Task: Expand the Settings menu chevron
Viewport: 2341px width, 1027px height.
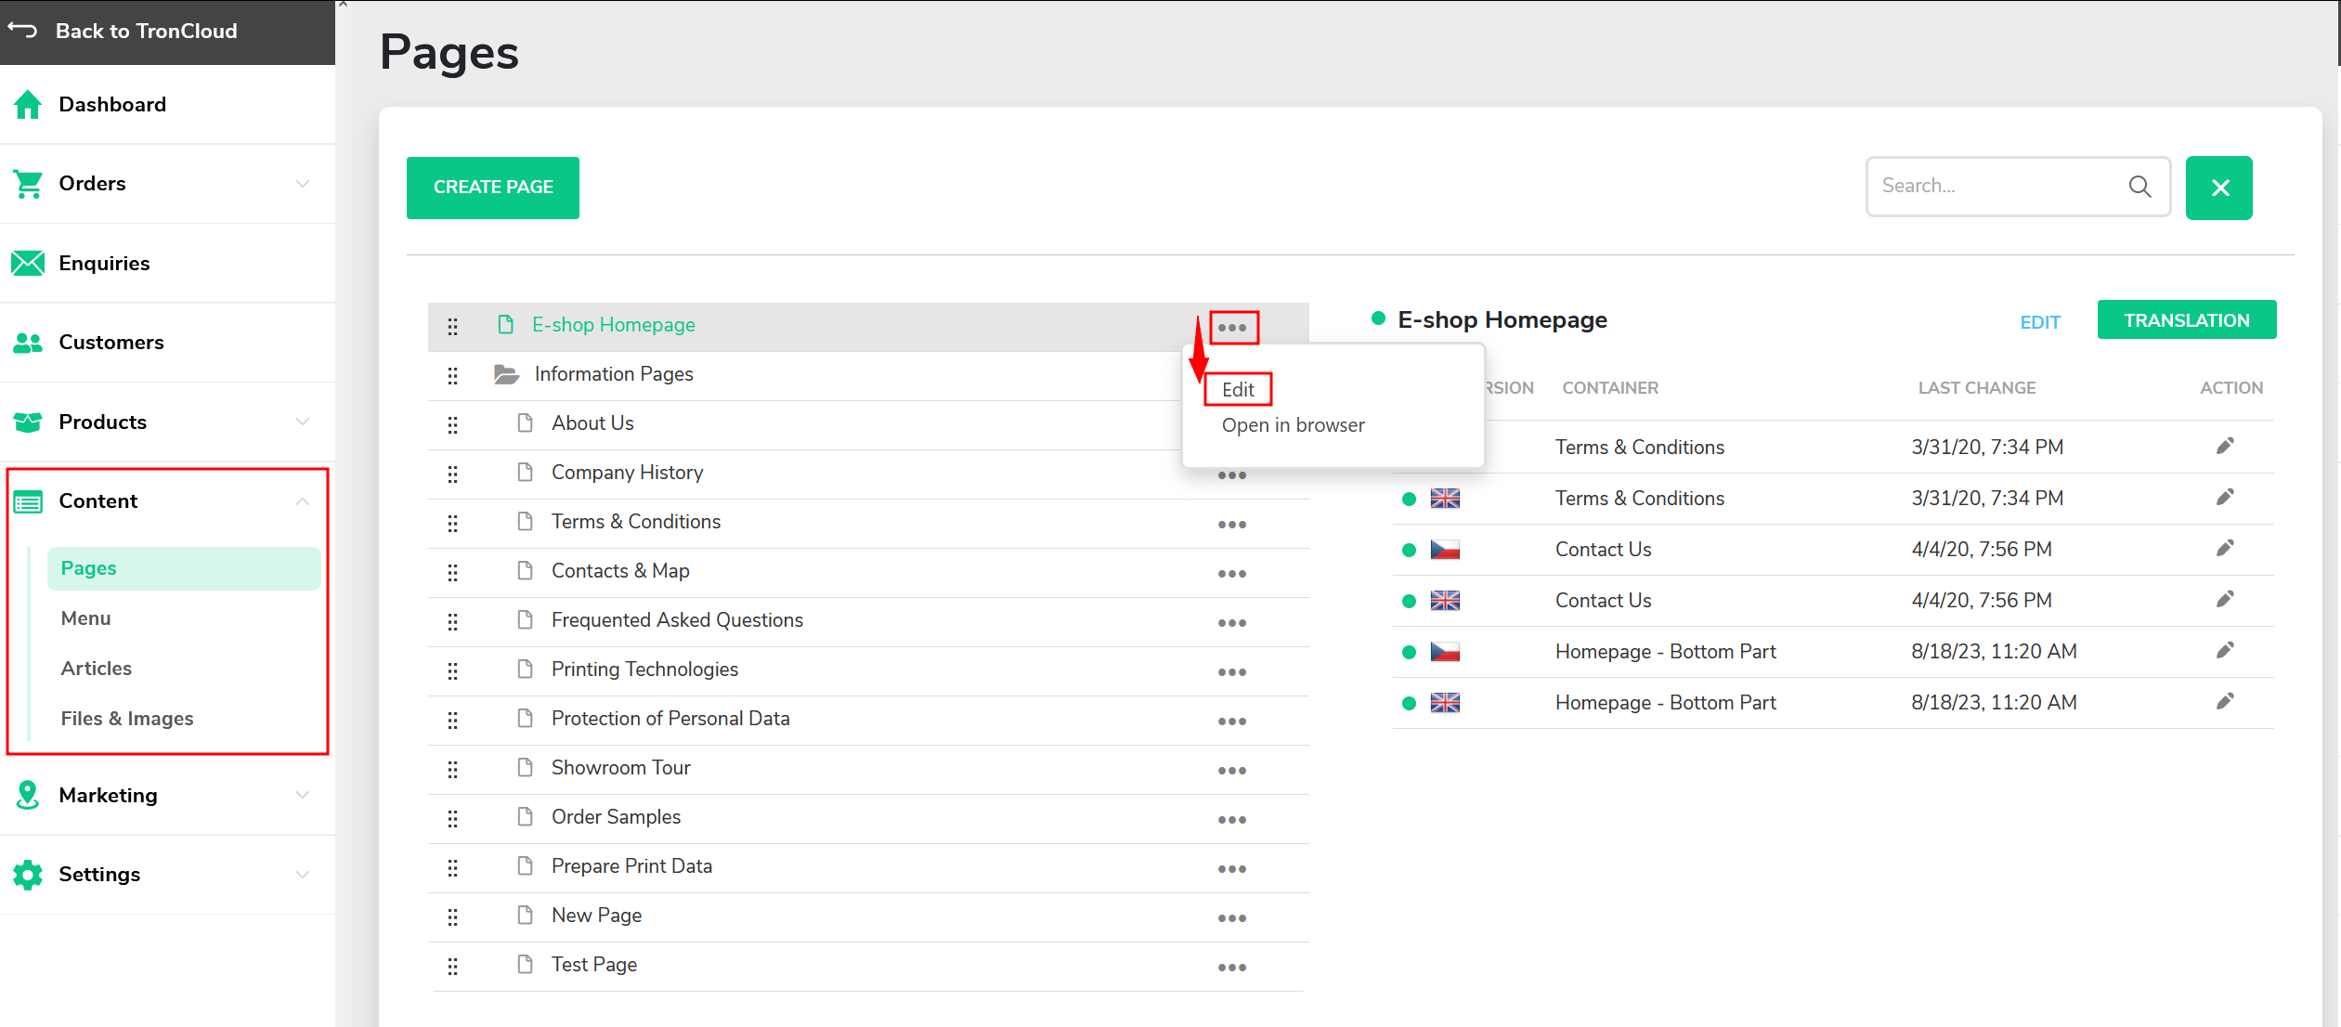Action: (x=303, y=875)
